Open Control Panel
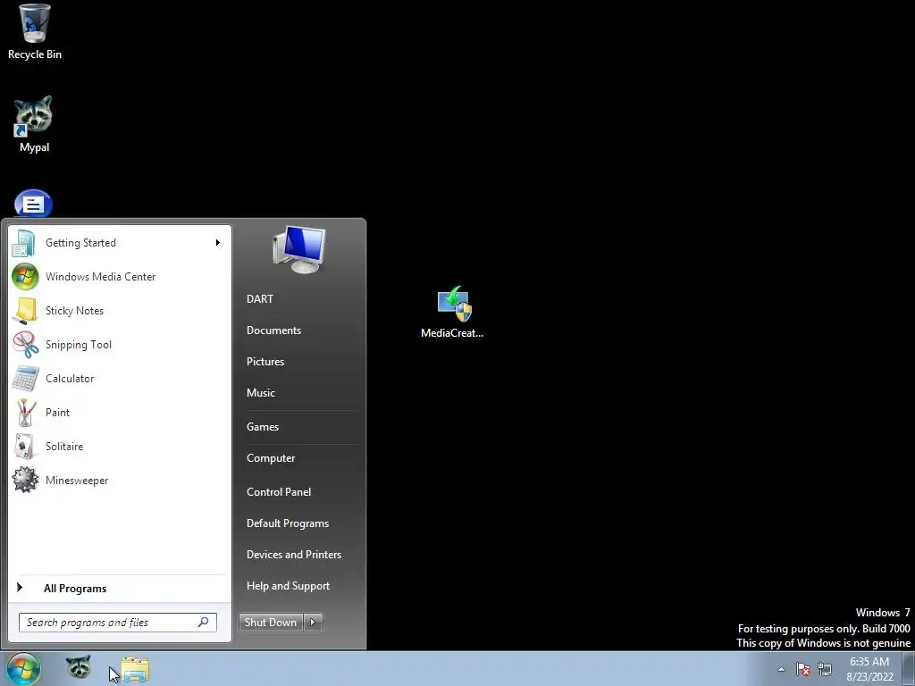 pyautogui.click(x=279, y=492)
